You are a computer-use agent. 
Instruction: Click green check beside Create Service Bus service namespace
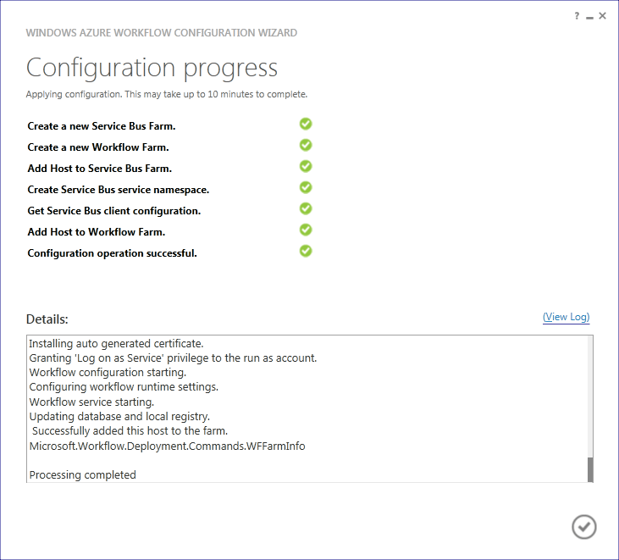coord(306,187)
